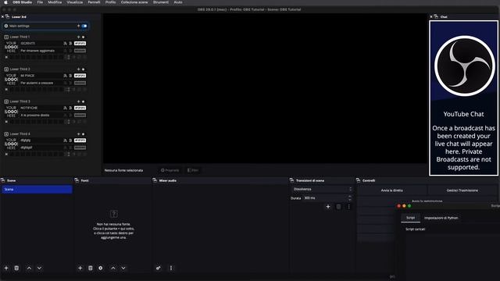Click the bold icon next to ISCRIVITI
This screenshot has width=500, height=281.
(x=70, y=44)
